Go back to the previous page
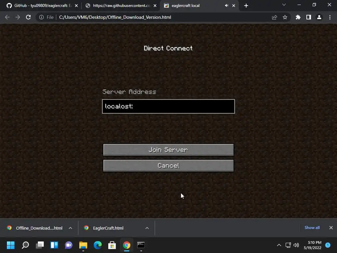This screenshot has height=253, width=337. (x=7, y=17)
